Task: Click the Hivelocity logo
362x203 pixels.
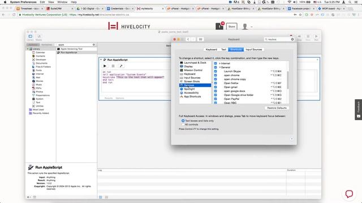Action: click(x=130, y=26)
